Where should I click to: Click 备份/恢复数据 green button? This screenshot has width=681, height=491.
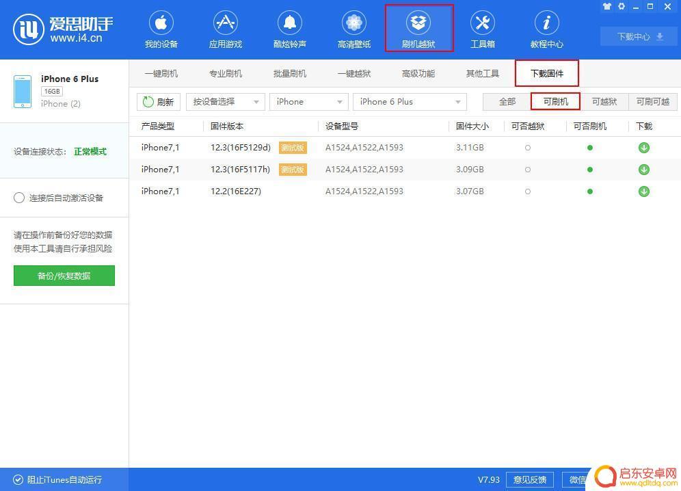(64, 276)
